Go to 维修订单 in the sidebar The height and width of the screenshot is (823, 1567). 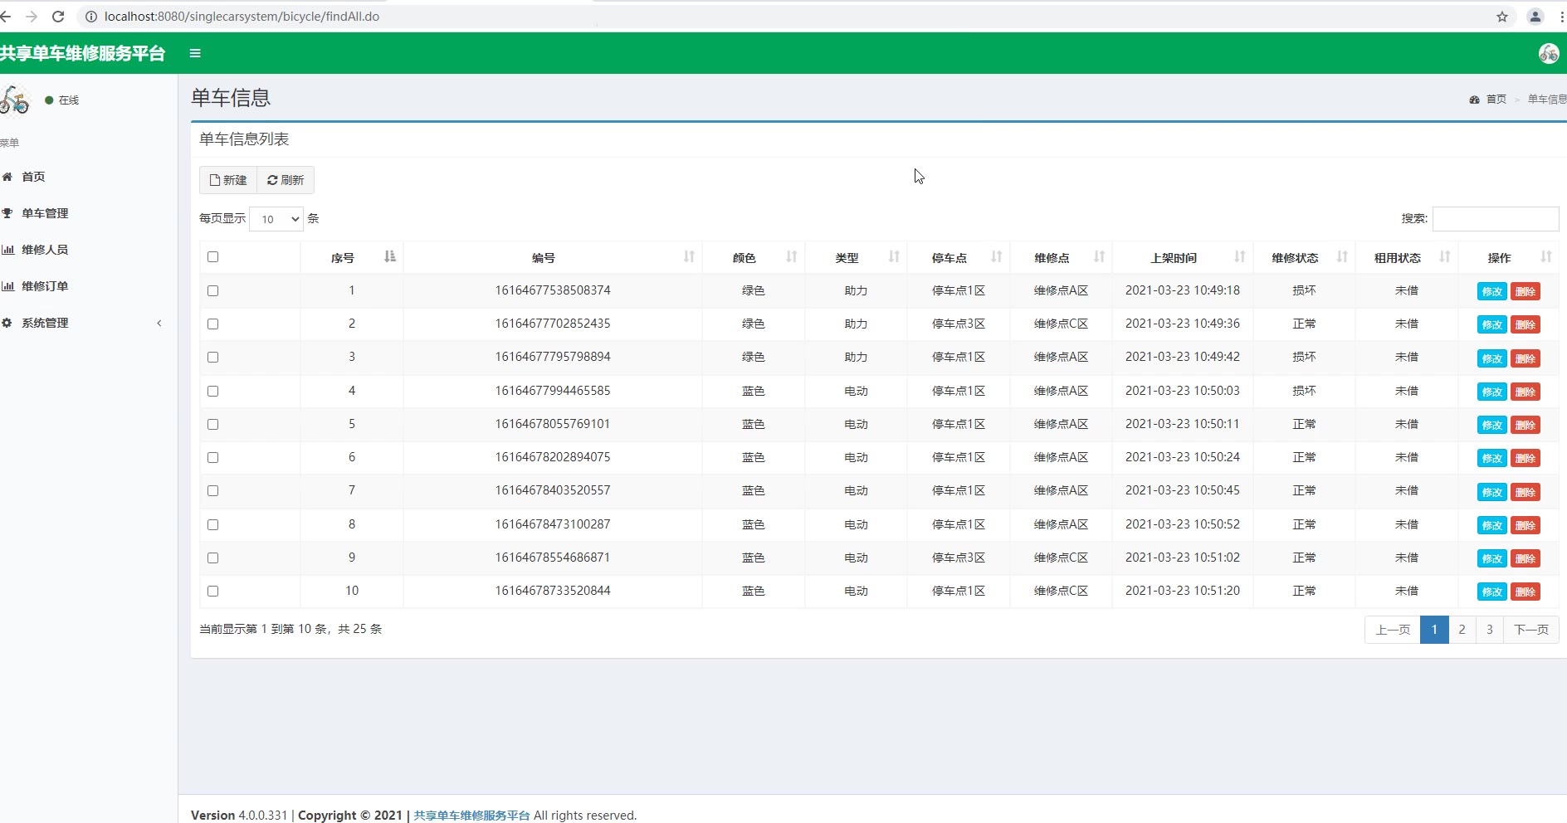point(46,286)
